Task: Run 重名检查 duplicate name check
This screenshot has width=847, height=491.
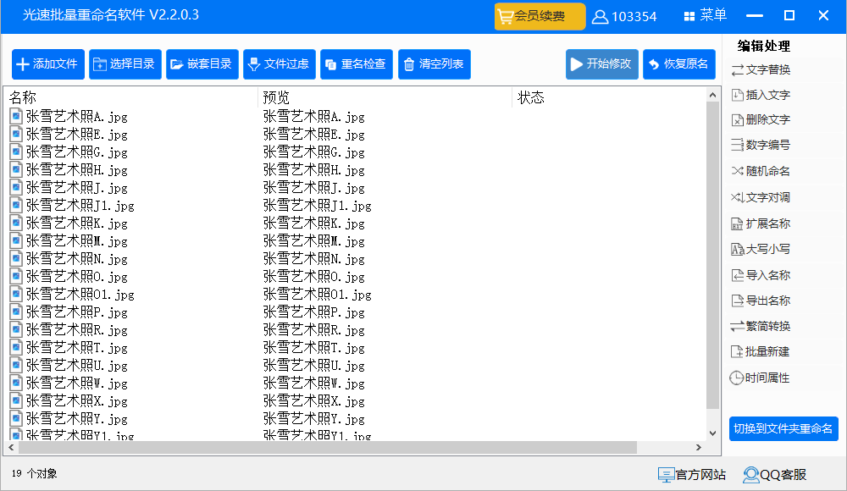Action: (x=357, y=64)
